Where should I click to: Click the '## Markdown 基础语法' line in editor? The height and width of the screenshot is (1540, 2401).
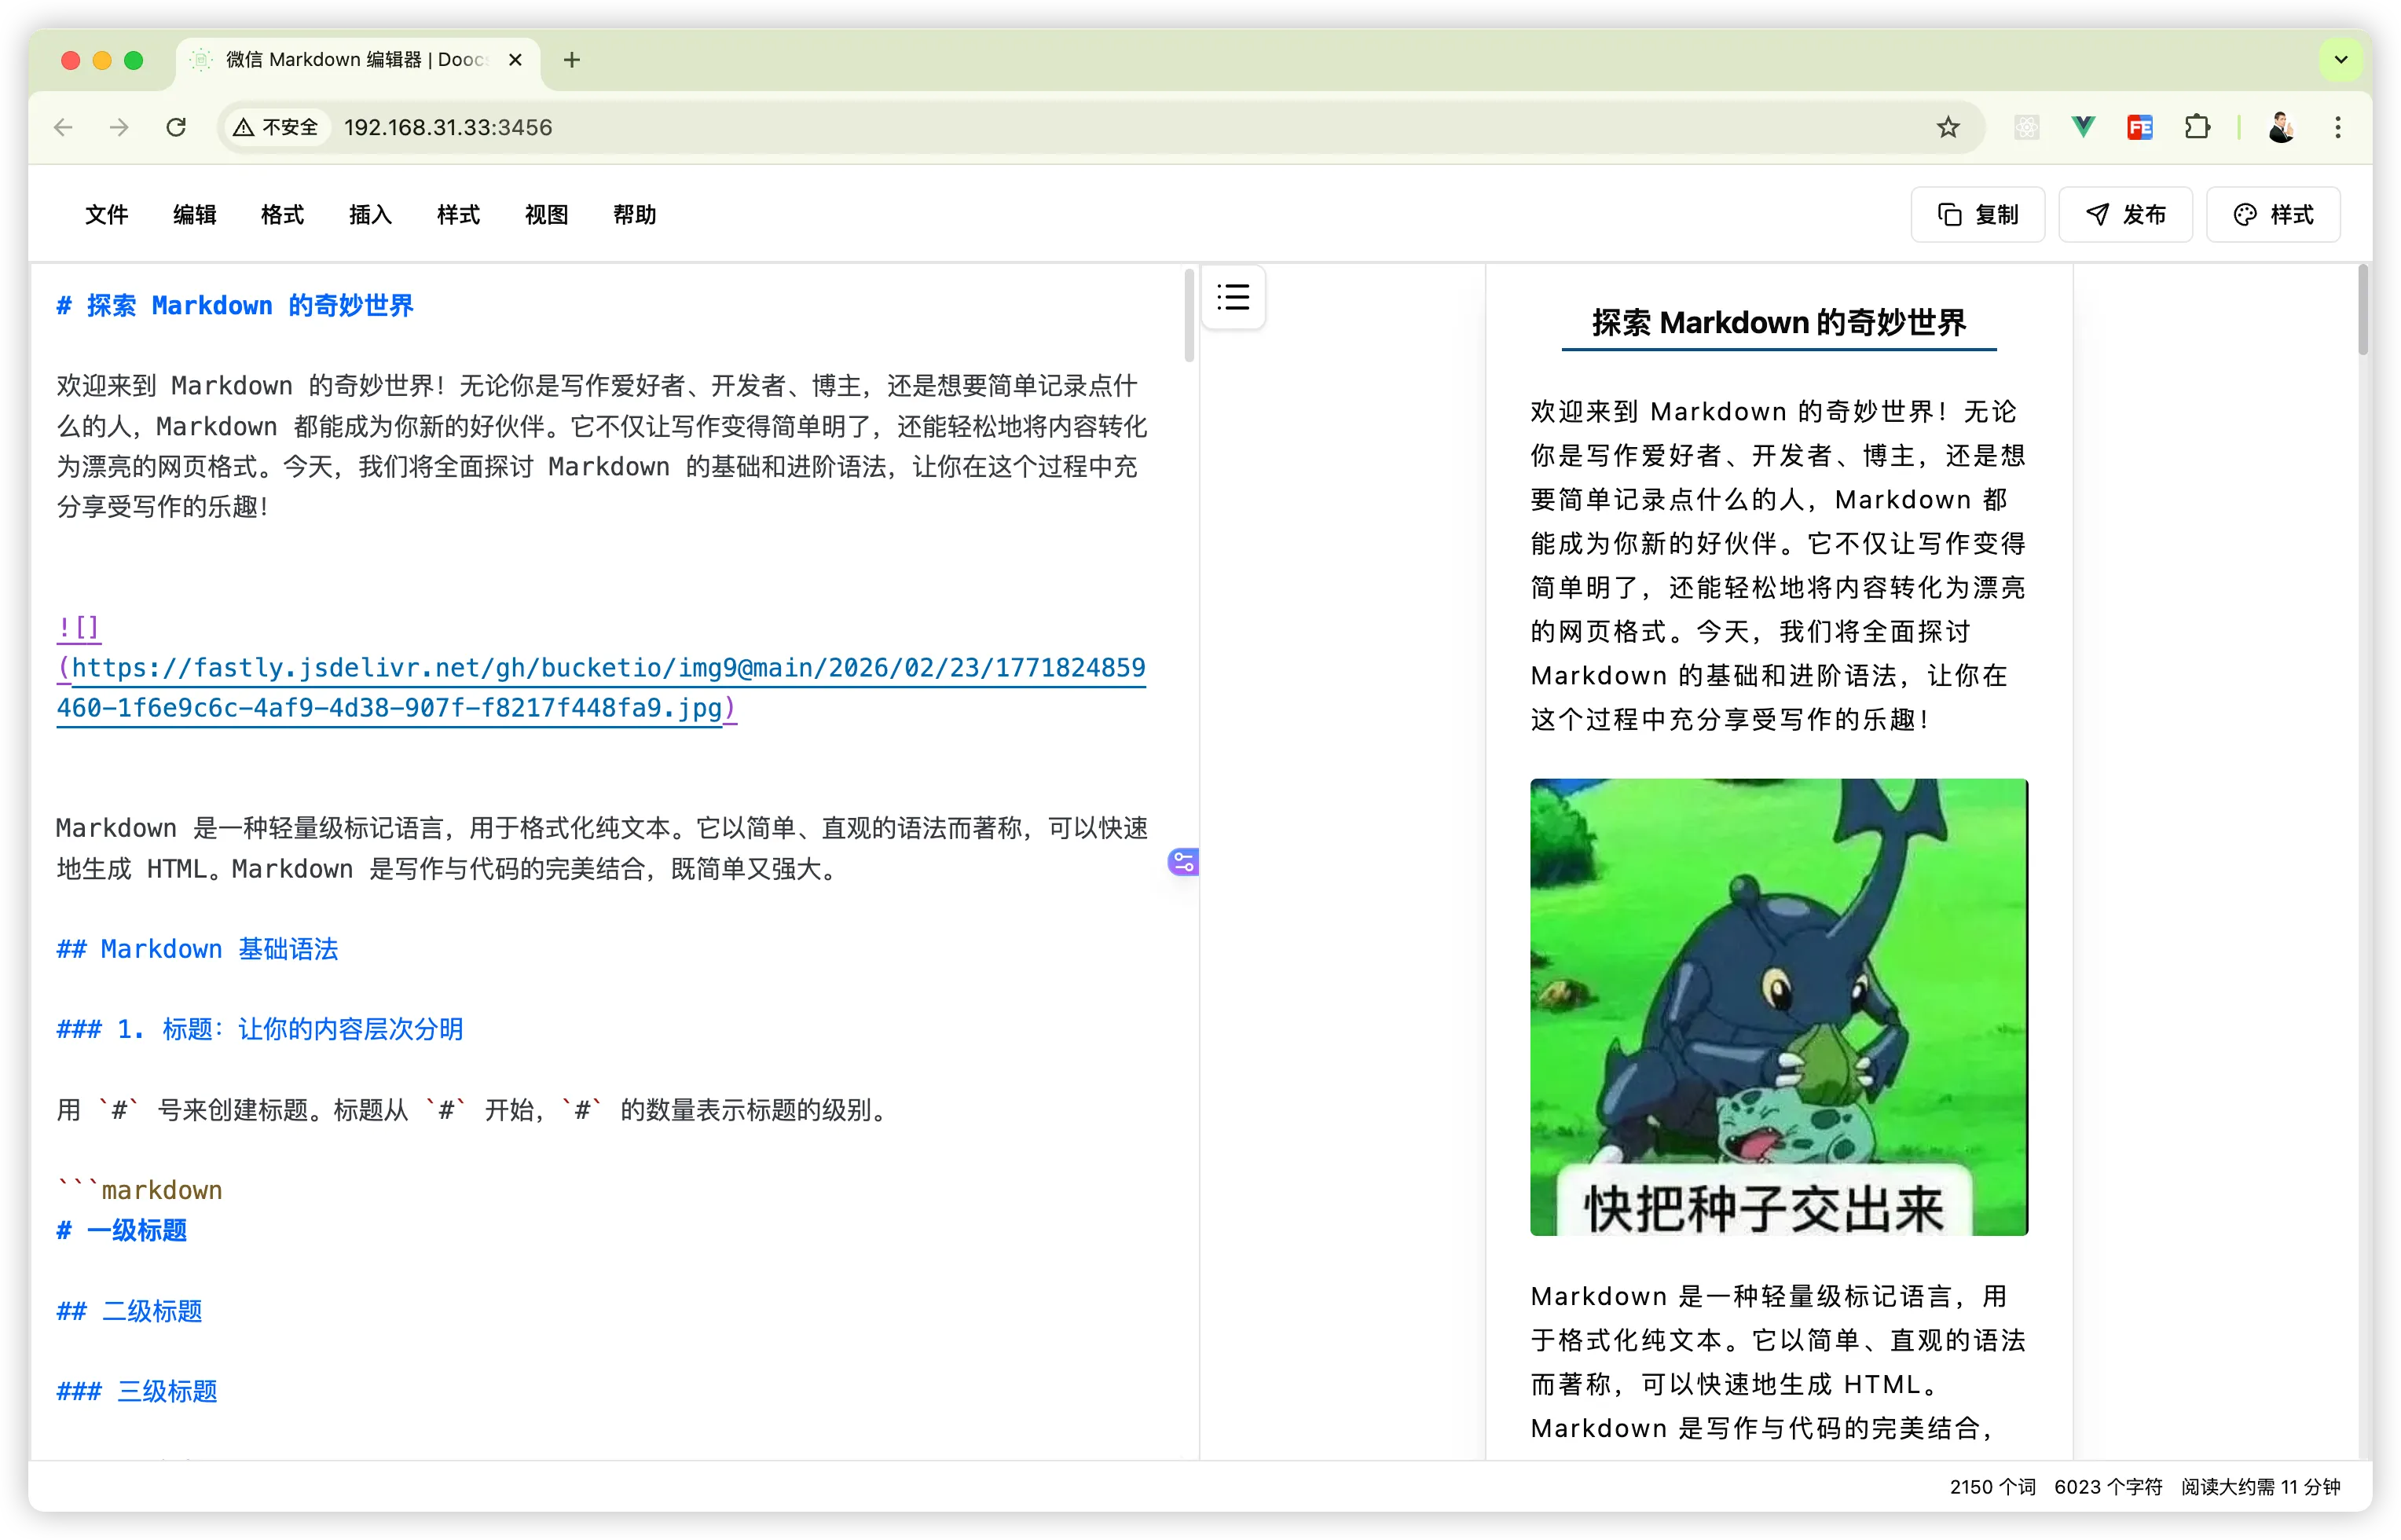pos(197,949)
